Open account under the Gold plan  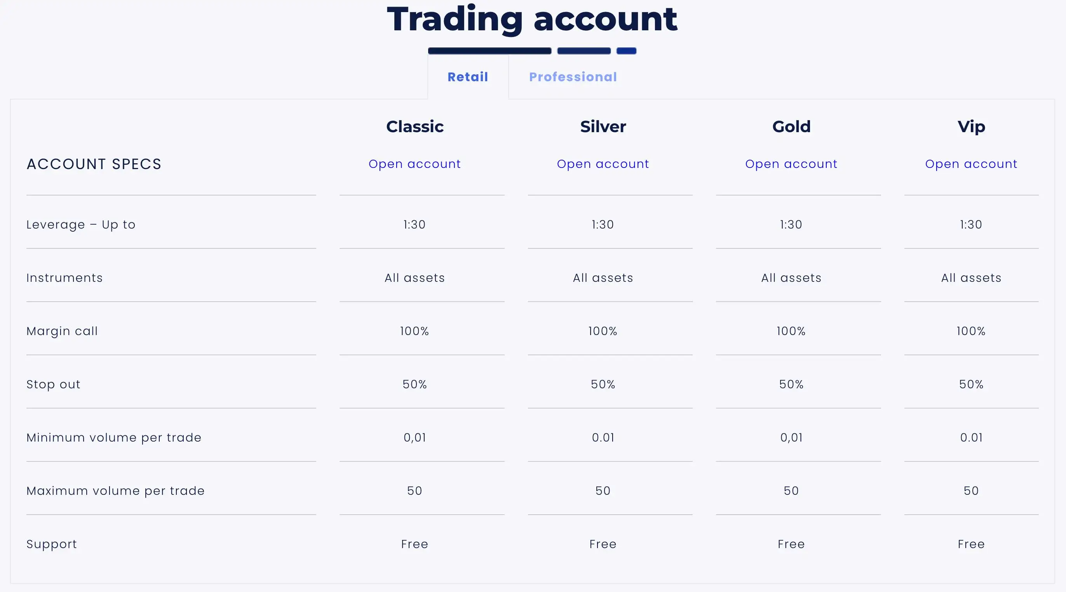[791, 164]
